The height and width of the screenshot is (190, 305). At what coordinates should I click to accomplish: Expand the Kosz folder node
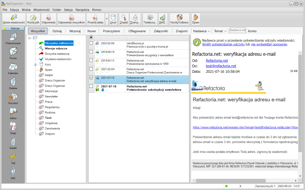pyautogui.click(x=35, y=65)
